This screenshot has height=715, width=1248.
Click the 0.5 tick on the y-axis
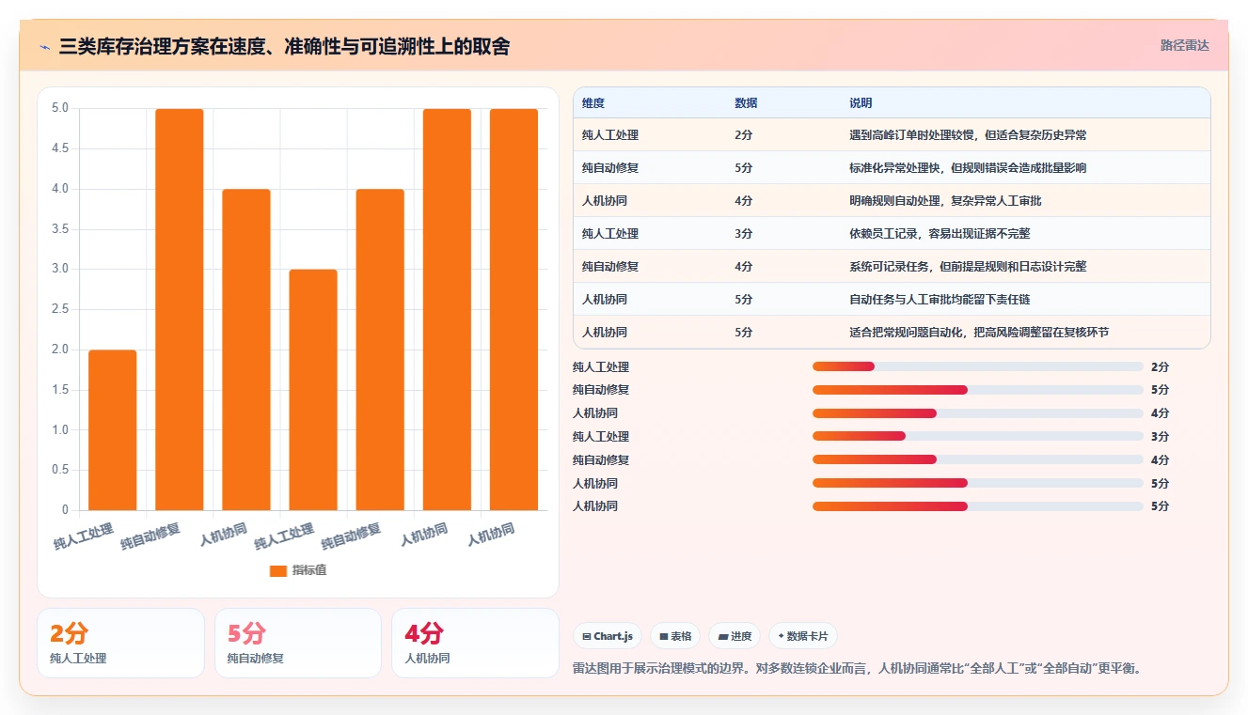coord(60,470)
